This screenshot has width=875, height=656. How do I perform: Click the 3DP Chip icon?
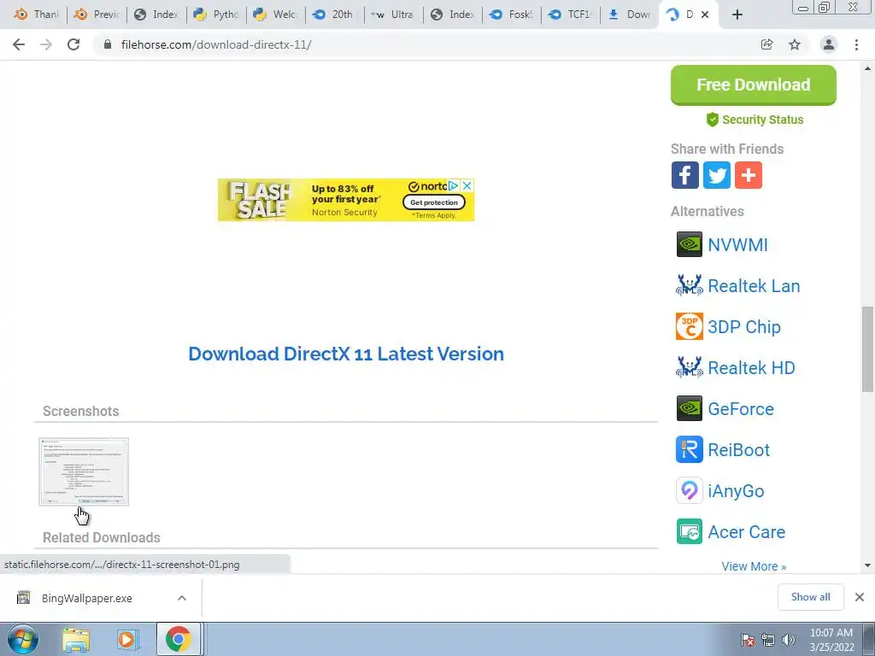click(x=690, y=326)
